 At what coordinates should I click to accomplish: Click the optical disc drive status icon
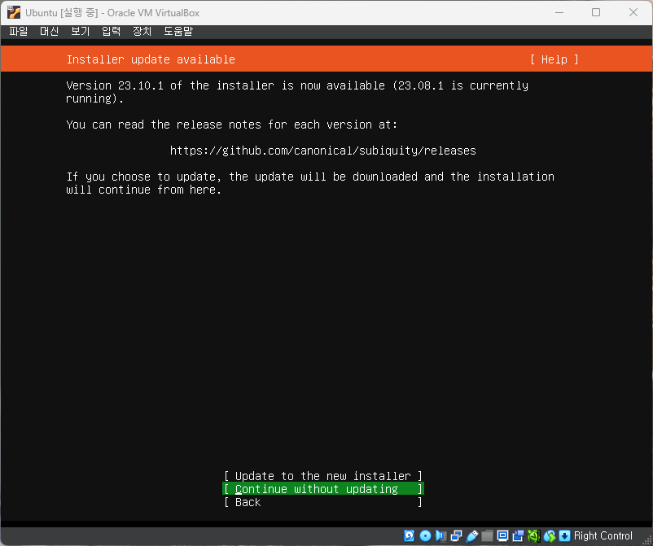pos(425,536)
